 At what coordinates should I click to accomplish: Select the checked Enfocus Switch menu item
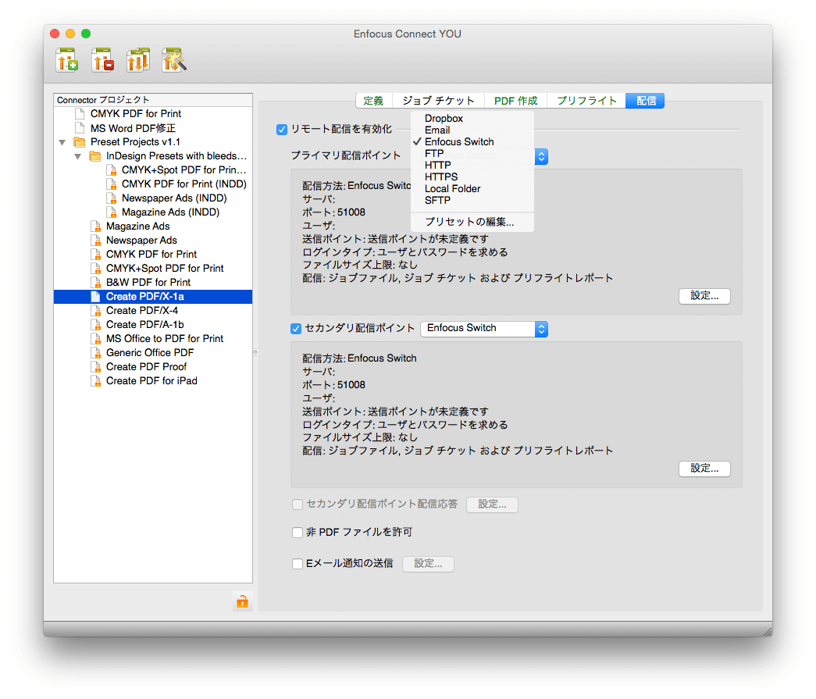pos(472,142)
